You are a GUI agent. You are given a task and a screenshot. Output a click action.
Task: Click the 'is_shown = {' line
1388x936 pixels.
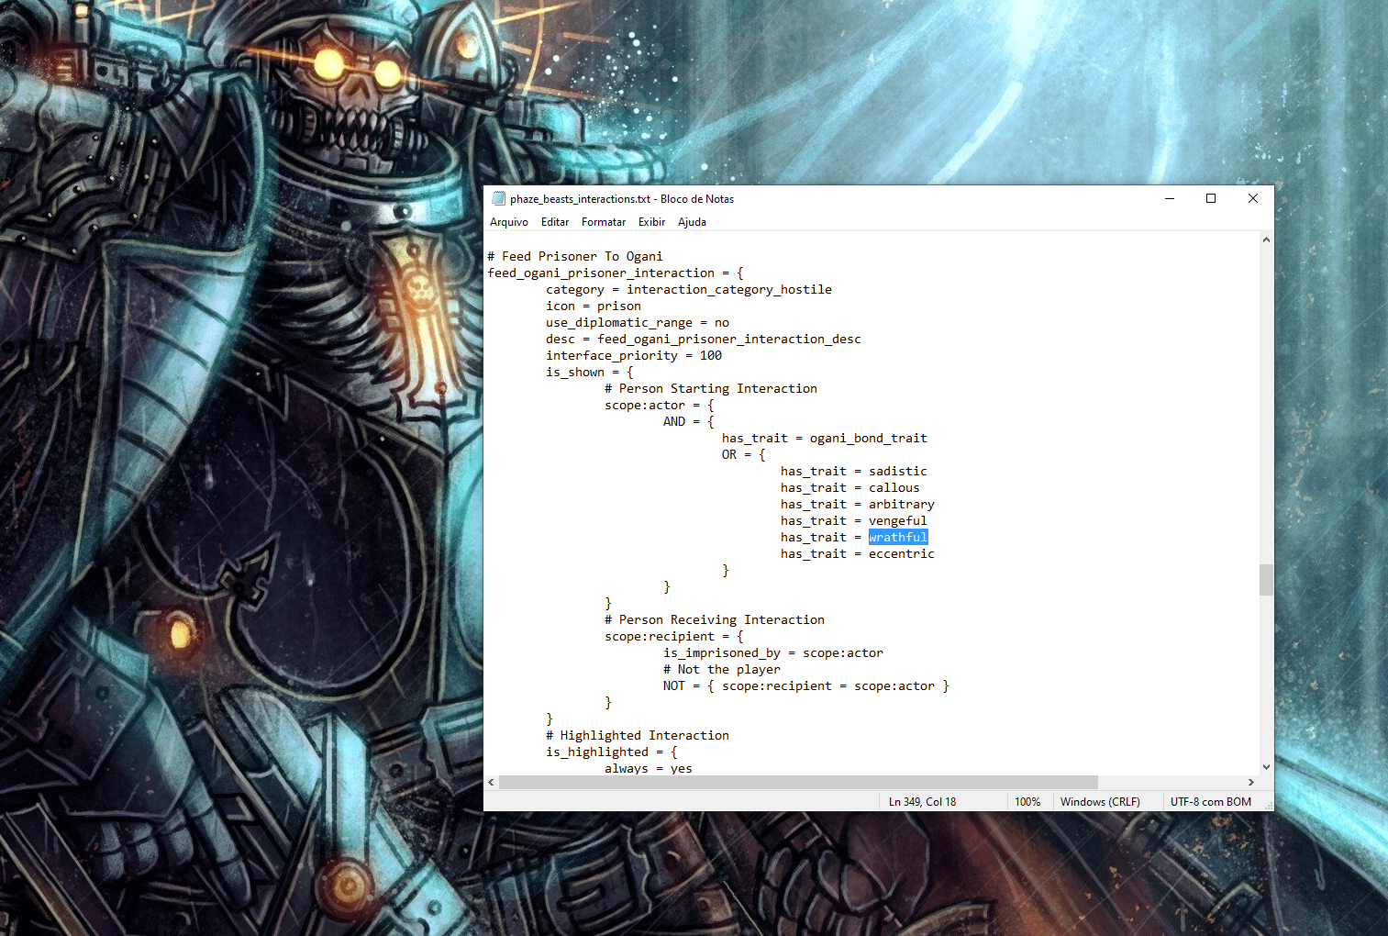pyautogui.click(x=590, y=373)
